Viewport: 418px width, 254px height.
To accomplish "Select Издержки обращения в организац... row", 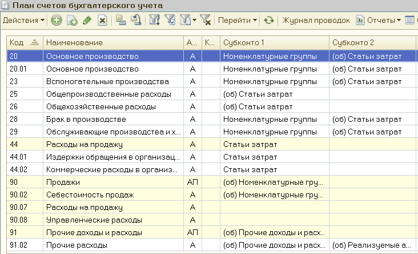I will (x=211, y=157).
